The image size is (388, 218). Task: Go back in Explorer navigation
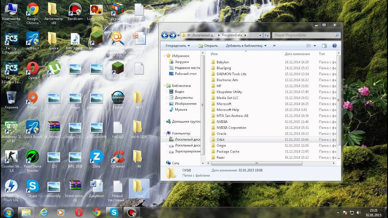coord(165,35)
